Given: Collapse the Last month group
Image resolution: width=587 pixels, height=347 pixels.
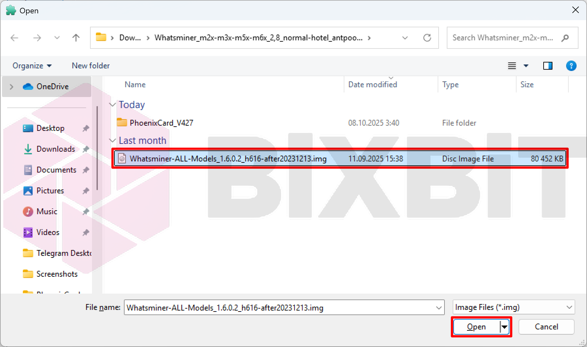Looking at the screenshot, I should tap(113, 141).
